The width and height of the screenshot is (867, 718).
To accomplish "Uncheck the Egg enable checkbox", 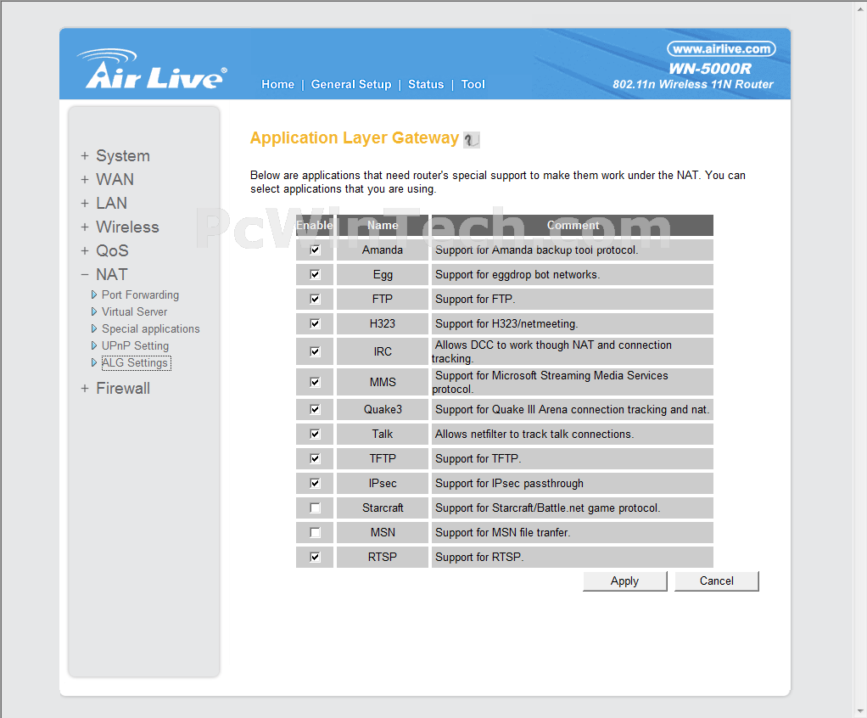I will 315,274.
